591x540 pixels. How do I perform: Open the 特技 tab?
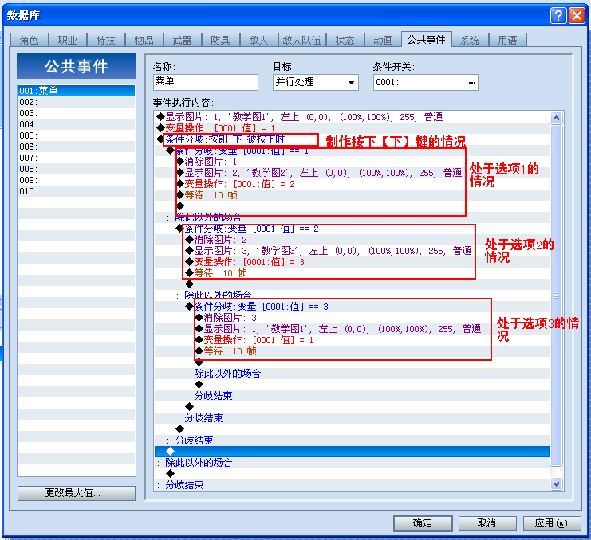(106, 40)
